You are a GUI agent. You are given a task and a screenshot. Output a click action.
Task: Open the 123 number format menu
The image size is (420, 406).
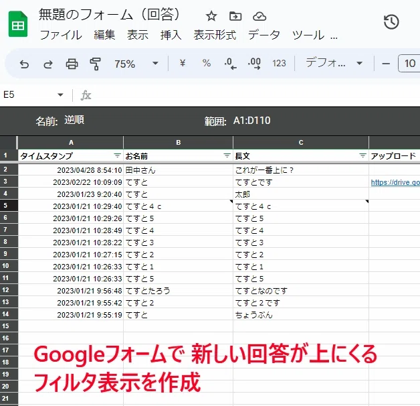point(279,64)
